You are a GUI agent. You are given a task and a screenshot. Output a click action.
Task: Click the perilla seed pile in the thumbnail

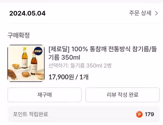tap(12, 75)
